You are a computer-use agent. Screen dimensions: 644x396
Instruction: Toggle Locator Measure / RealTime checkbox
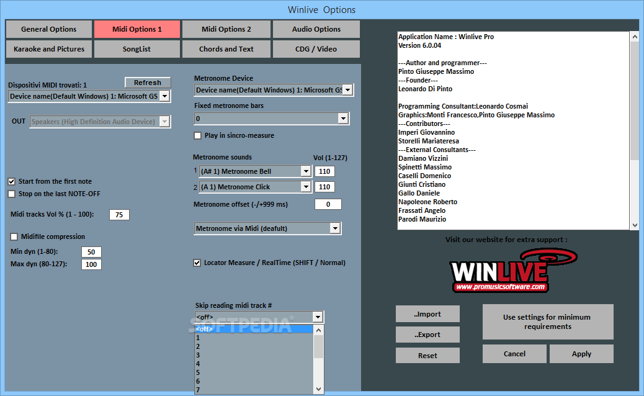(197, 263)
